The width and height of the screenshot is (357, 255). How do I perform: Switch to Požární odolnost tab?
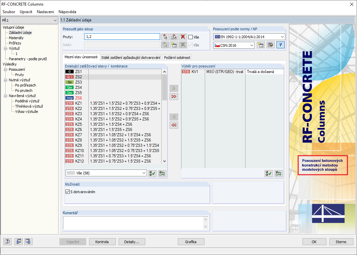pos(177,58)
